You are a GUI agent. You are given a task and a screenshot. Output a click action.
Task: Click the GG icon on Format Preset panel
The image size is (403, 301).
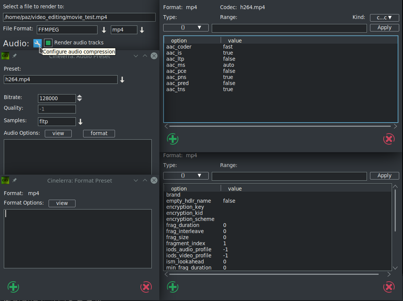tap(5, 180)
